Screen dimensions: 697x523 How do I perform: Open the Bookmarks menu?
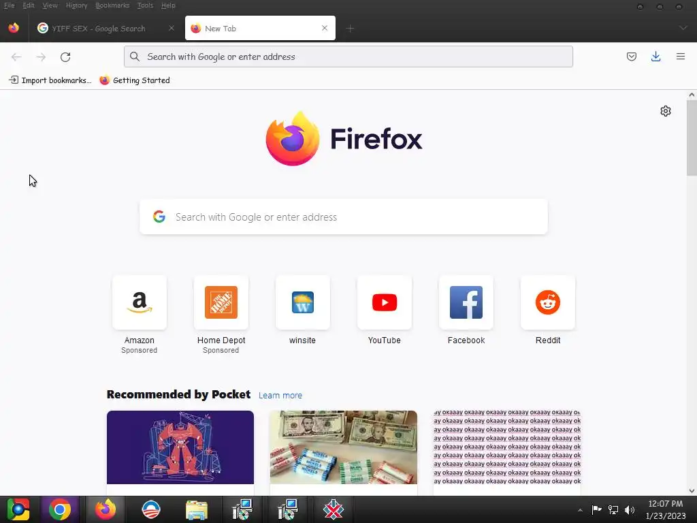112,5
